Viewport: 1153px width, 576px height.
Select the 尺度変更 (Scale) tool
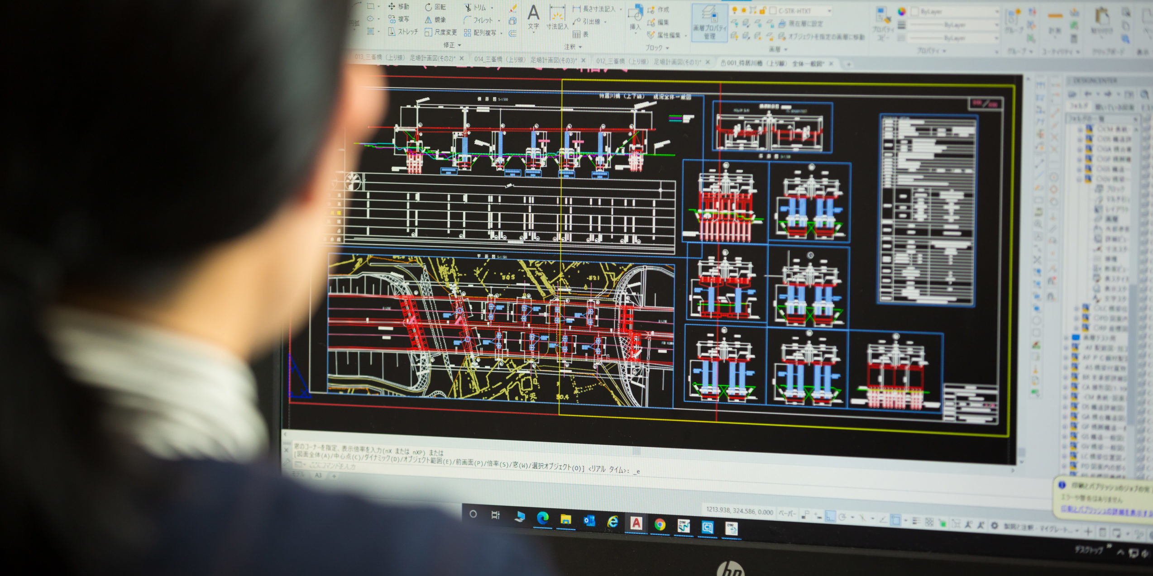tap(441, 32)
